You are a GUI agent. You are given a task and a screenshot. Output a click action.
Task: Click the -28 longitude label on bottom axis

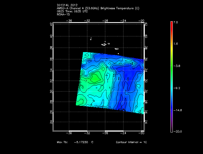coord(106,134)
